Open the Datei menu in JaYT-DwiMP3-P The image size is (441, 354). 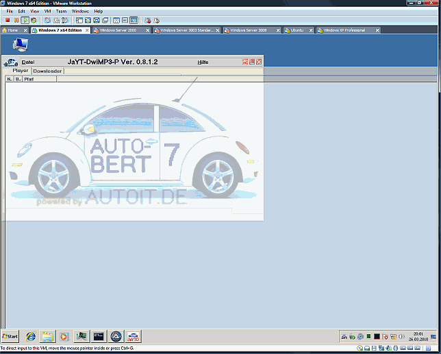click(27, 62)
